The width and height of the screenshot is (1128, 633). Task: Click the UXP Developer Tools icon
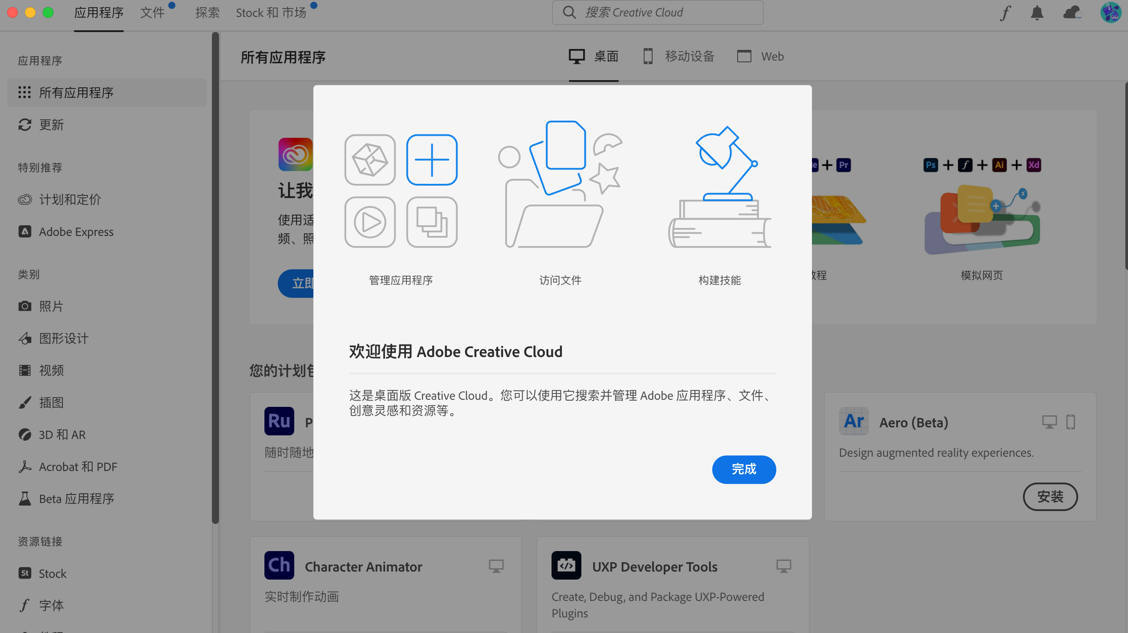[566, 565]
